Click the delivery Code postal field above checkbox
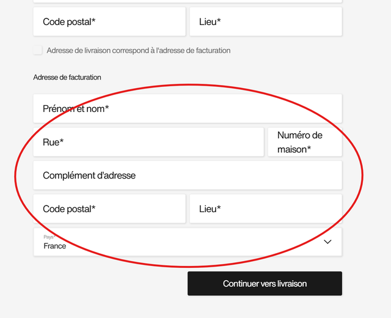Screen dimensions: 391x318 coord(109,22)
